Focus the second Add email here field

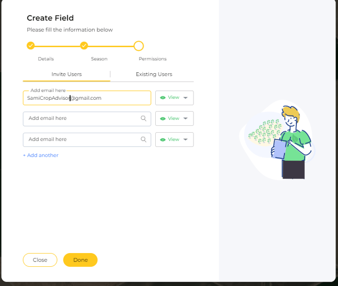click(87, 118)
